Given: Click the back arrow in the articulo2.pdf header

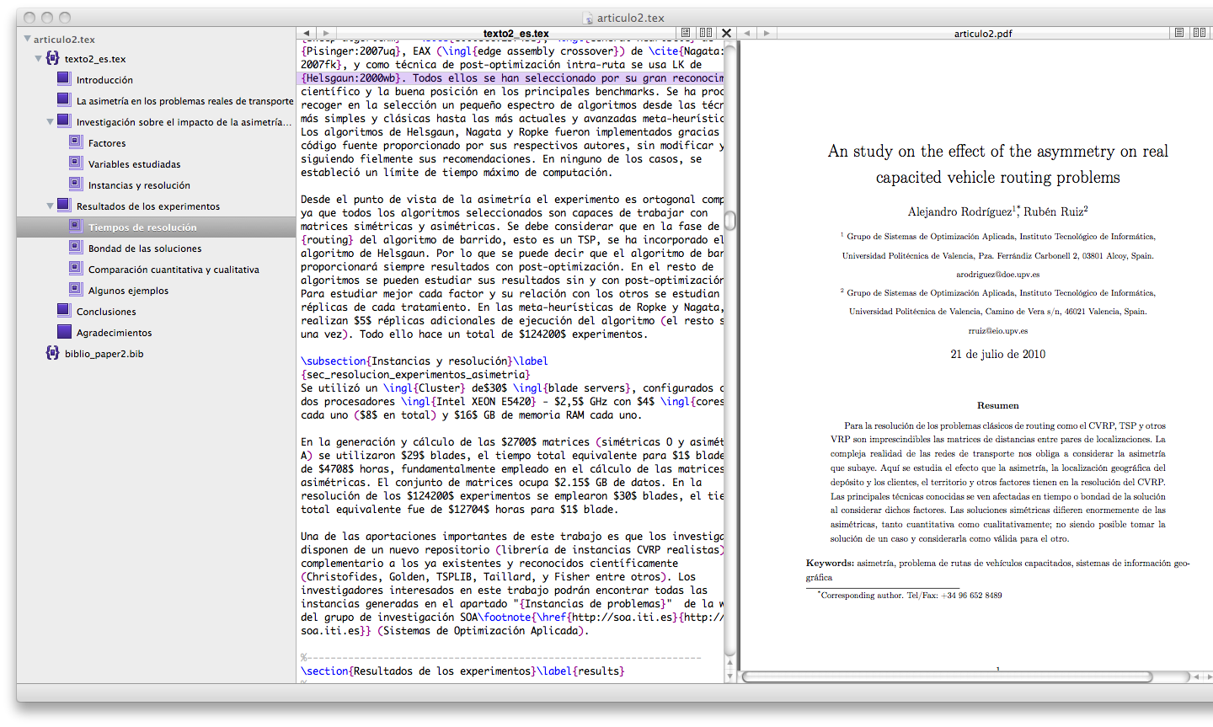Looking at the screenshot, I should click(747, 34).
